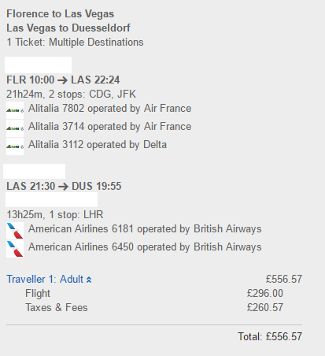Click Alitalia logo beside flight 3112
325x356 pixels.
click(15, 146)
